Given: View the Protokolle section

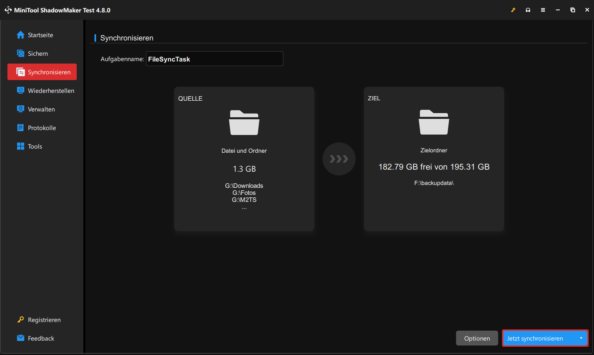Looking at the screenshot, I should [x=42, y=128].
